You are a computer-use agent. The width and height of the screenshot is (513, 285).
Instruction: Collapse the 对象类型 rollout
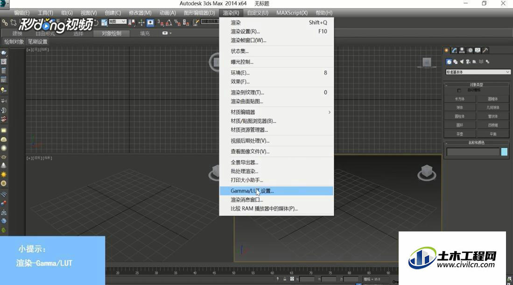point(476,85)
